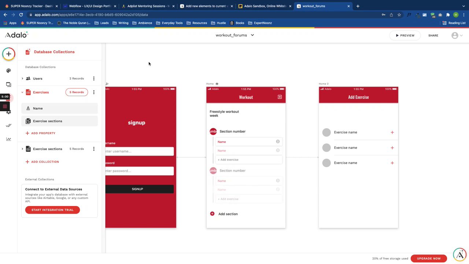Open Chrome three-dot menu
Screen dimensions: 469x264
tap(463, 15)
